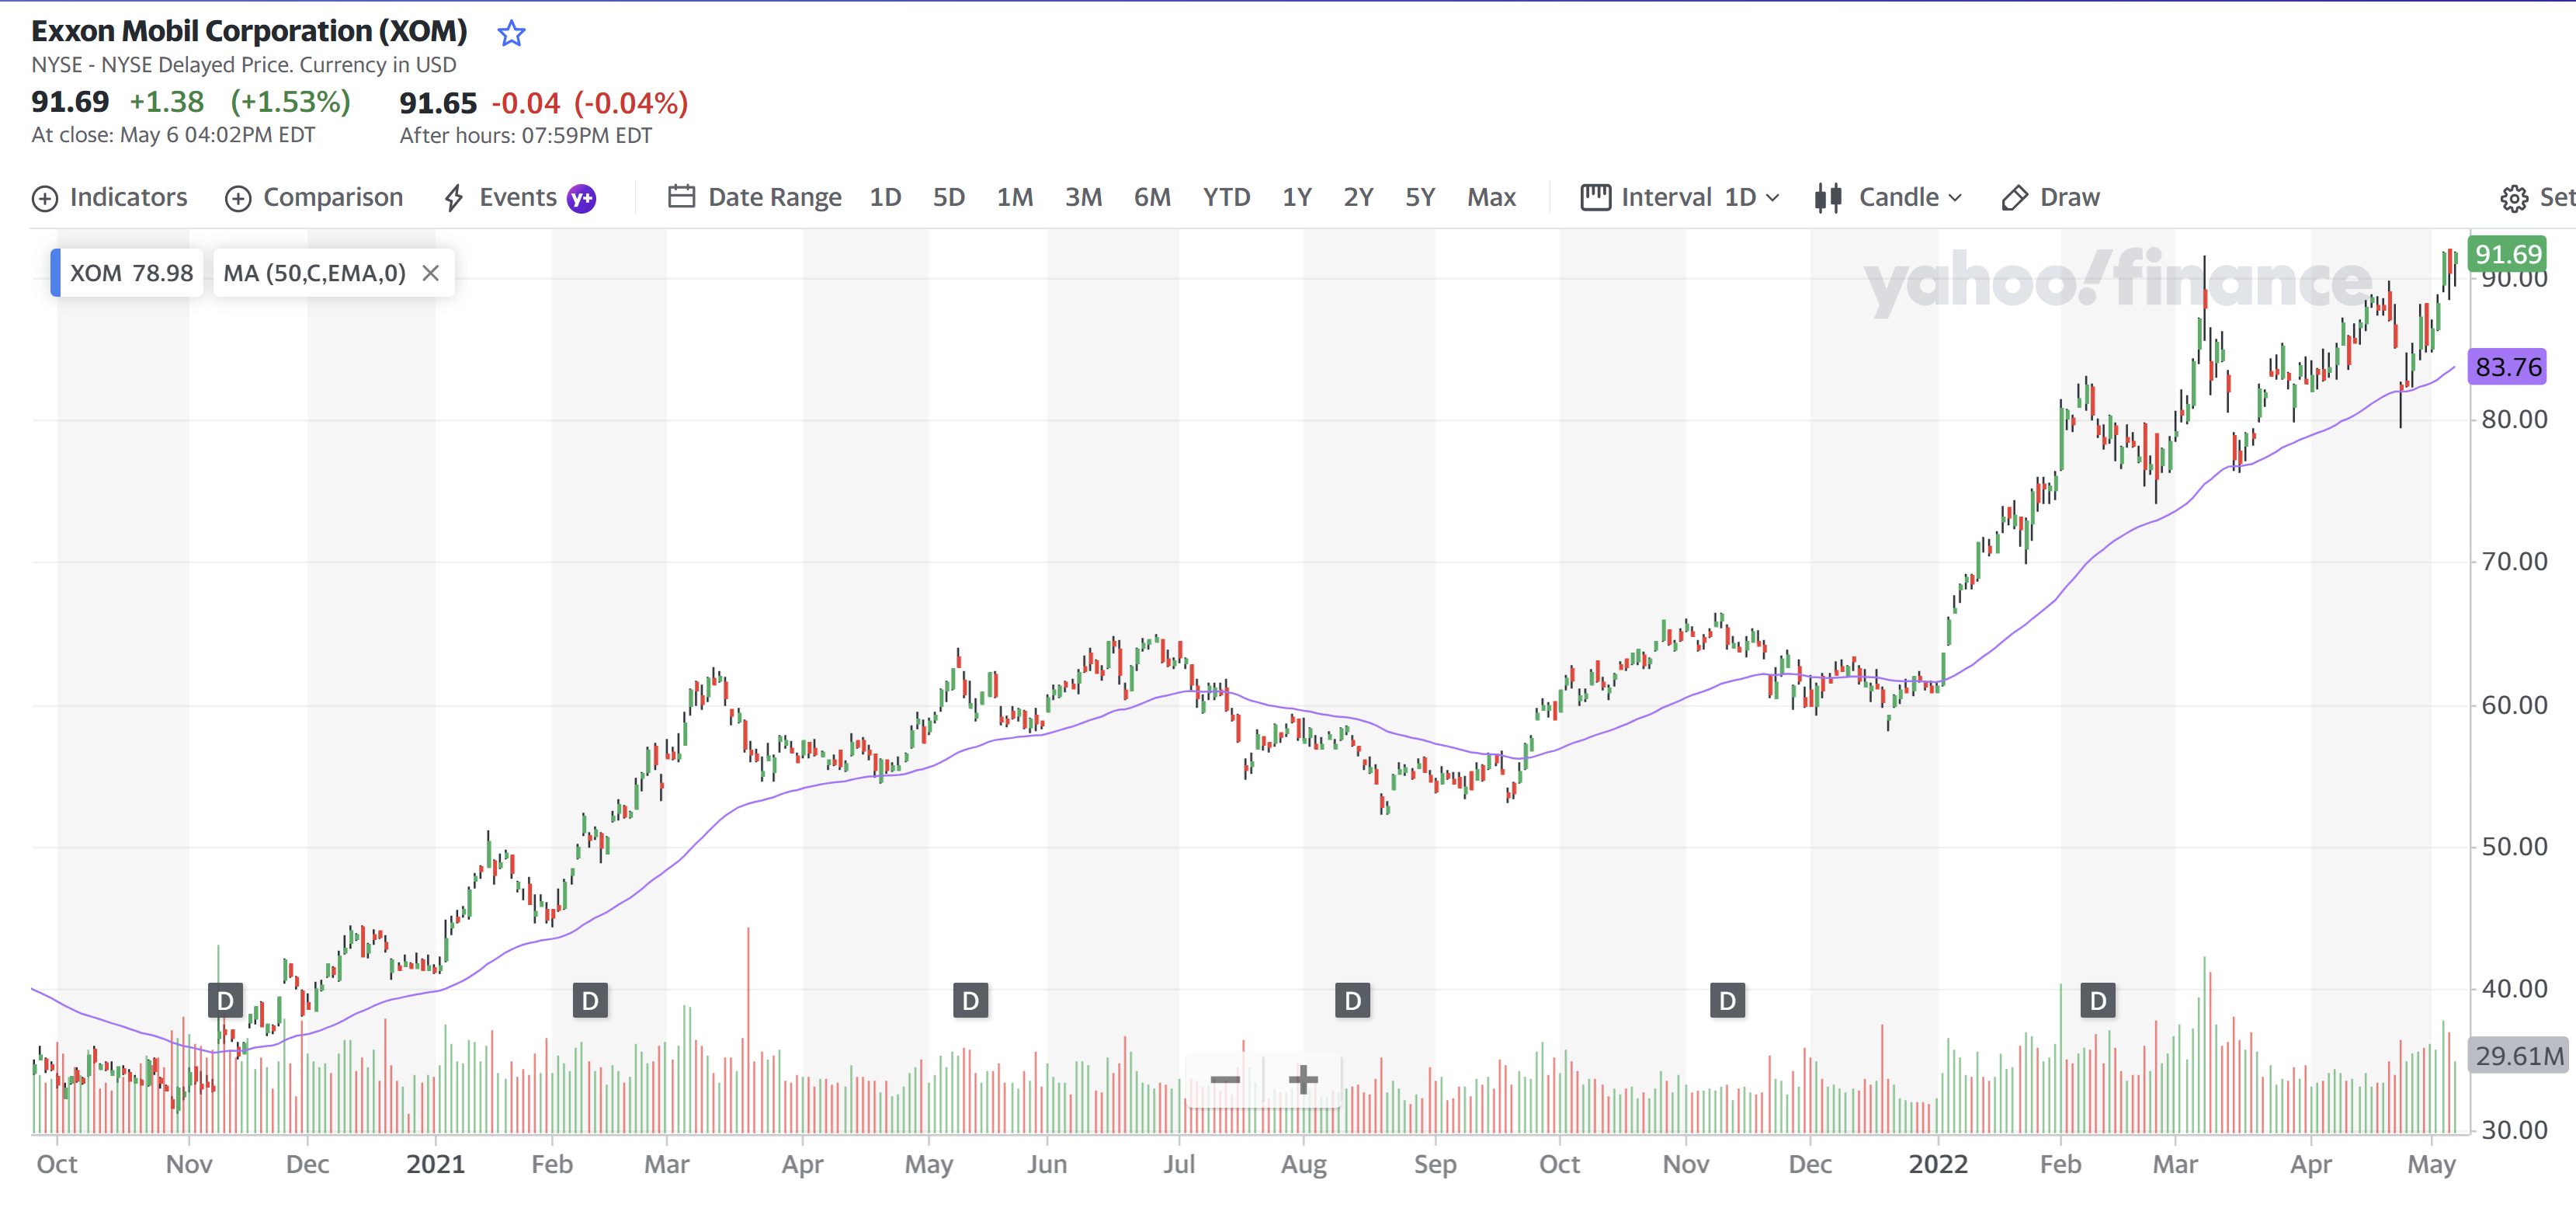Click the EMA value tag 83.76
The image size is (2576, 1208).
point(2507,367)
